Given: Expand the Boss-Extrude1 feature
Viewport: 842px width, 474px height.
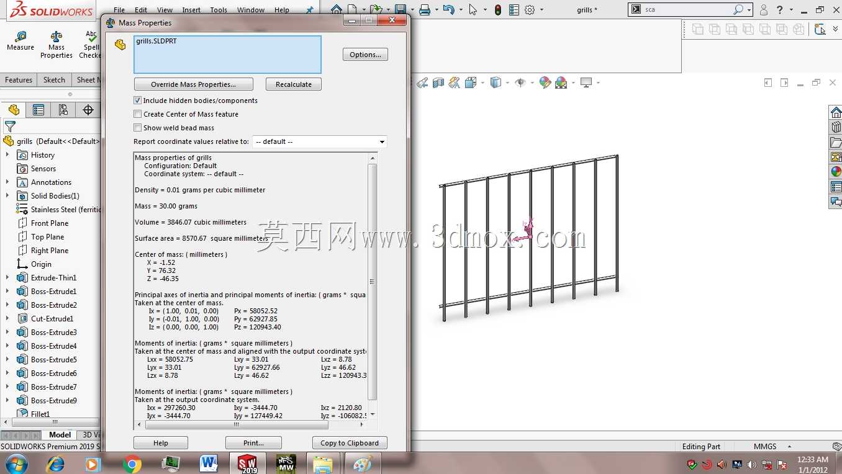Looking at the screenshot, I should [7, 292].
